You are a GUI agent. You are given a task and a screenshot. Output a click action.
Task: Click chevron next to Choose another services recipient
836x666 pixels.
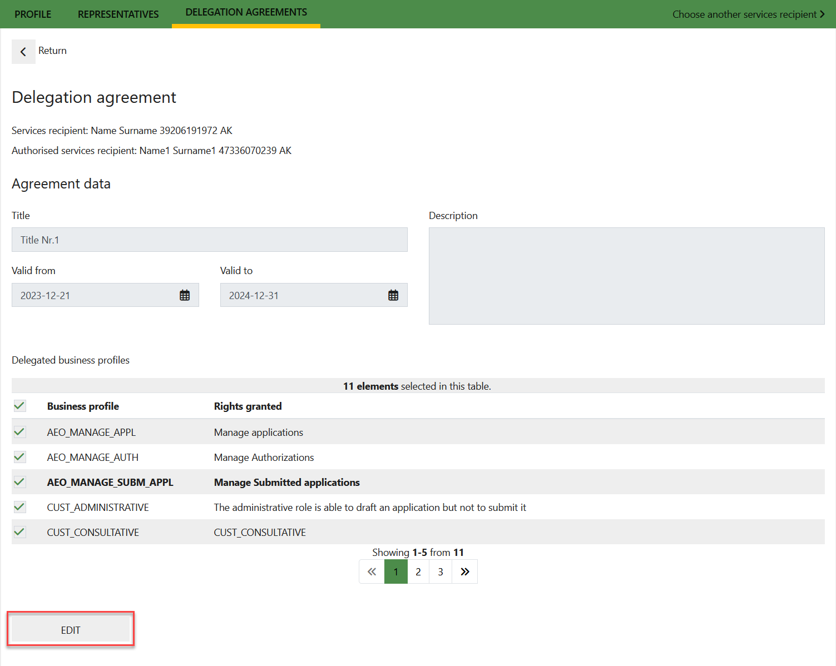click(x=822, y=14)
